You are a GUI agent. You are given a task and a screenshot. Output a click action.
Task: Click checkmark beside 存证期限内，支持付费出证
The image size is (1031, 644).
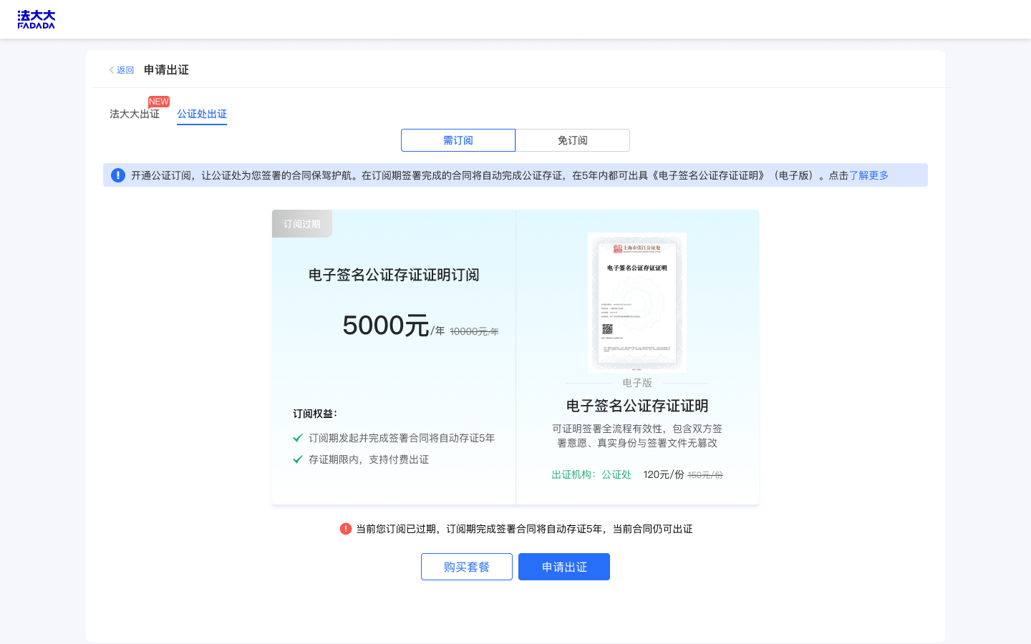tap(298, 459)
